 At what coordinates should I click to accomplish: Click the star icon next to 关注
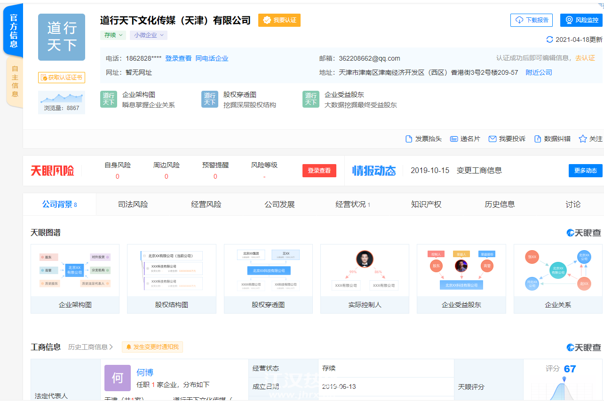click(583, 139)
